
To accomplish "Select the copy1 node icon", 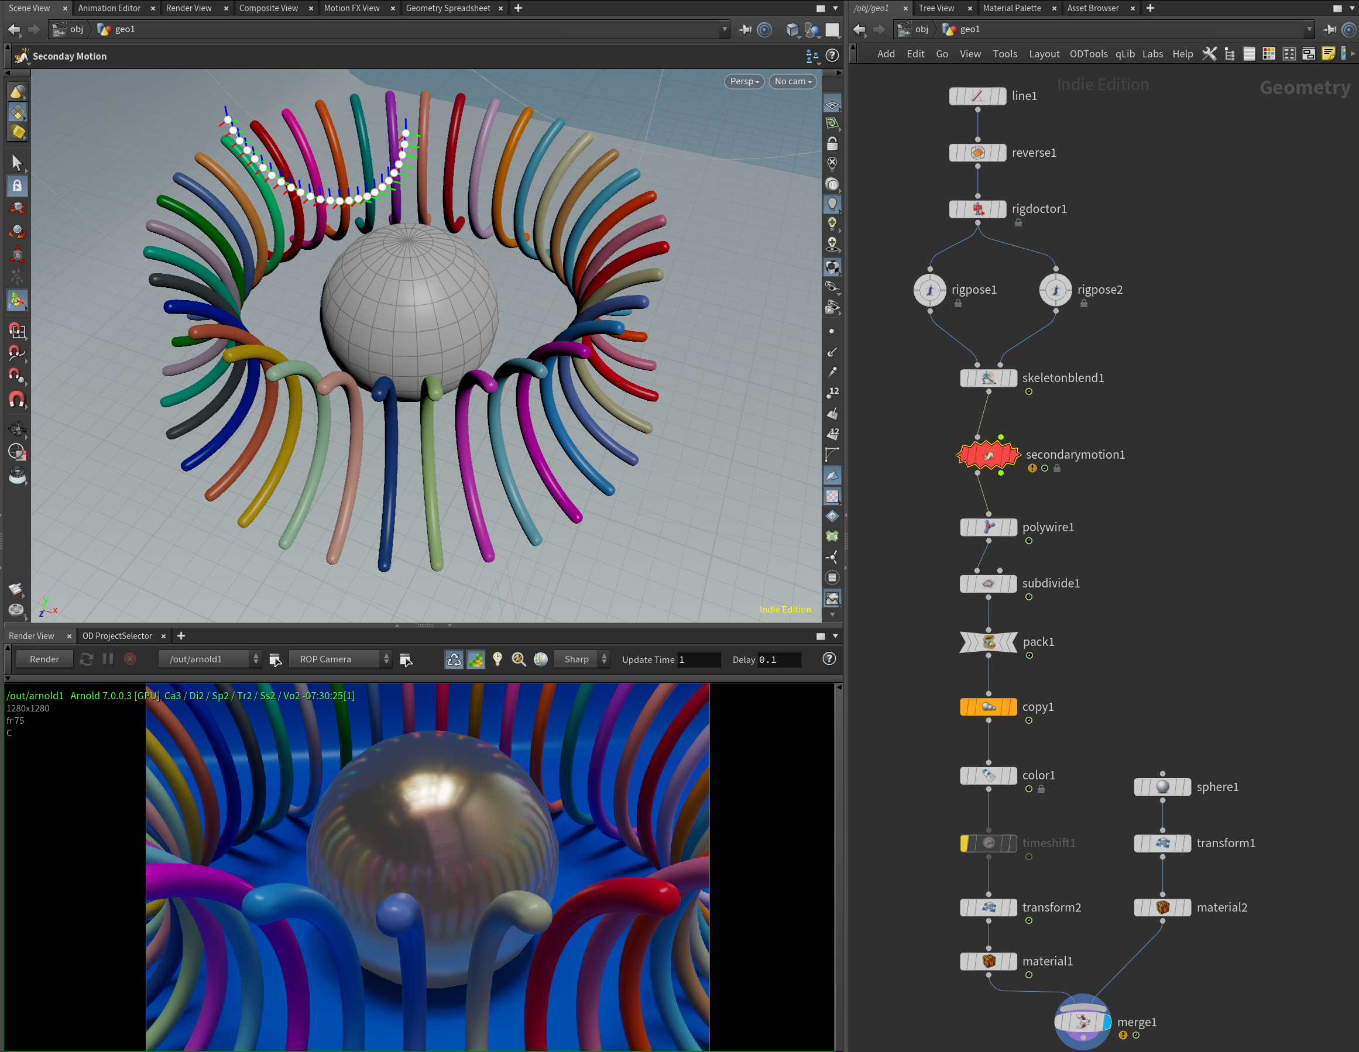I will tap(988, 707).
